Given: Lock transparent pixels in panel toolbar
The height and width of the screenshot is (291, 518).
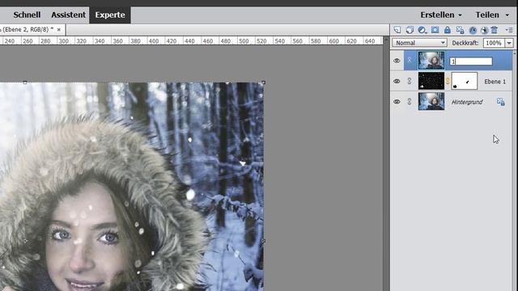Looking at the screenshot, I should point(460,30).
